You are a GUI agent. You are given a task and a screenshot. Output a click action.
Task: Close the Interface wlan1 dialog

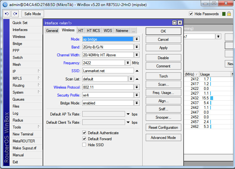pyautogui.click(x=180, y=23)
